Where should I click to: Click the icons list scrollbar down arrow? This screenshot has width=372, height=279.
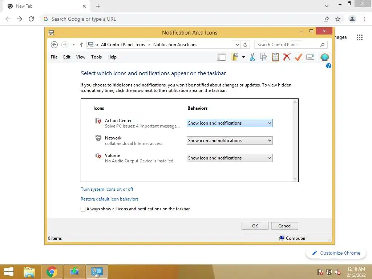(x=295, y=179)
